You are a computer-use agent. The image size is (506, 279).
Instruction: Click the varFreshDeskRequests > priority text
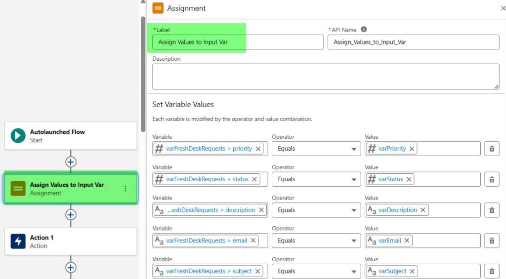click(x=209, y=149)
